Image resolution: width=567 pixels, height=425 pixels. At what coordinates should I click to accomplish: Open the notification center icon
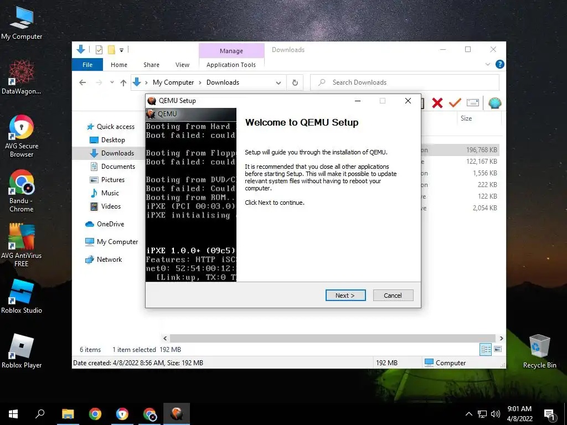tap(550, 414)
